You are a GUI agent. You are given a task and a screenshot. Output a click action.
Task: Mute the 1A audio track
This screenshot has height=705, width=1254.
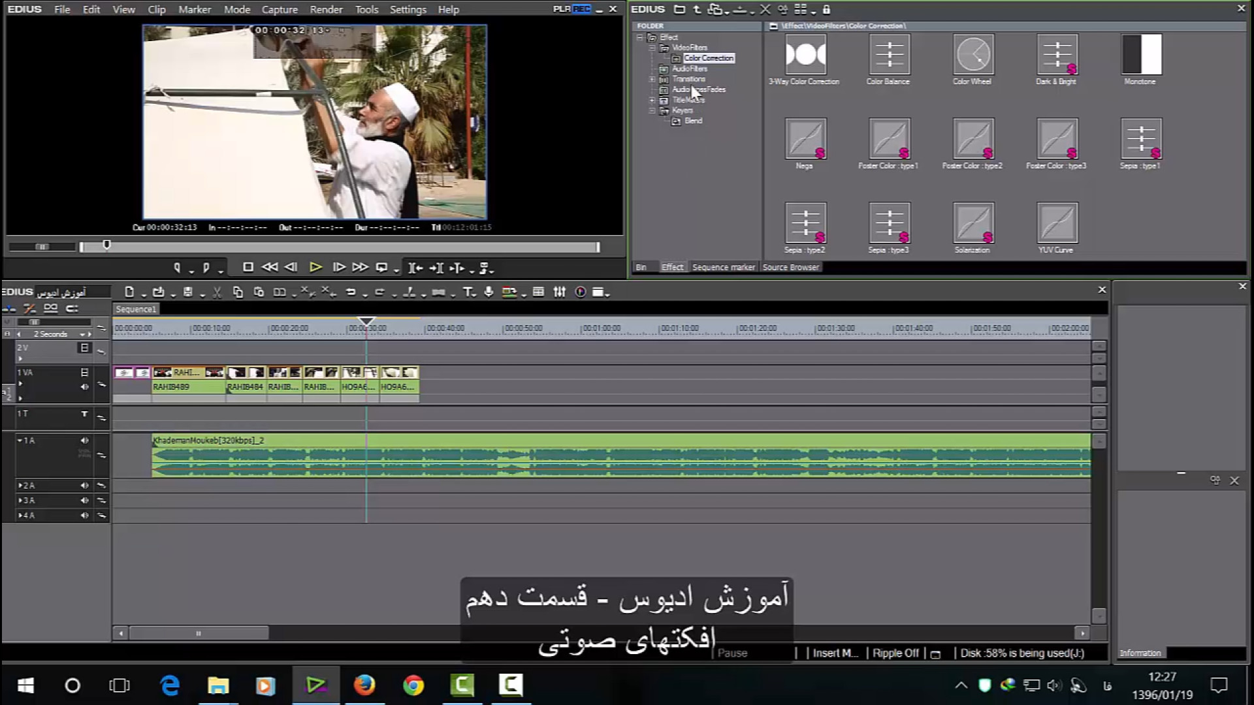(x=84, y=441)
